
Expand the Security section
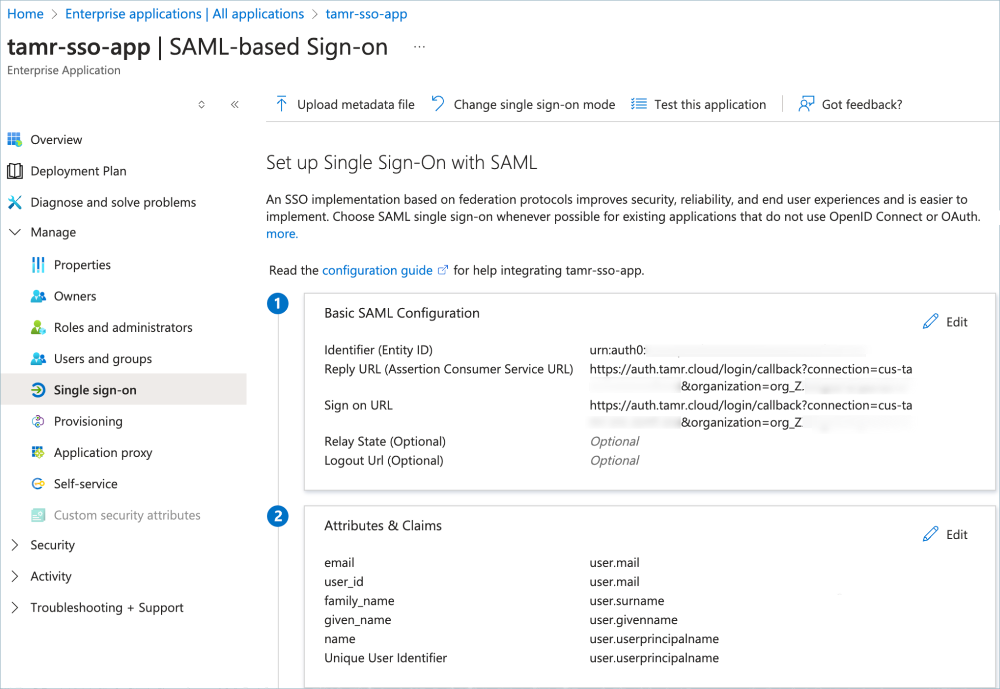pos(15,545)
